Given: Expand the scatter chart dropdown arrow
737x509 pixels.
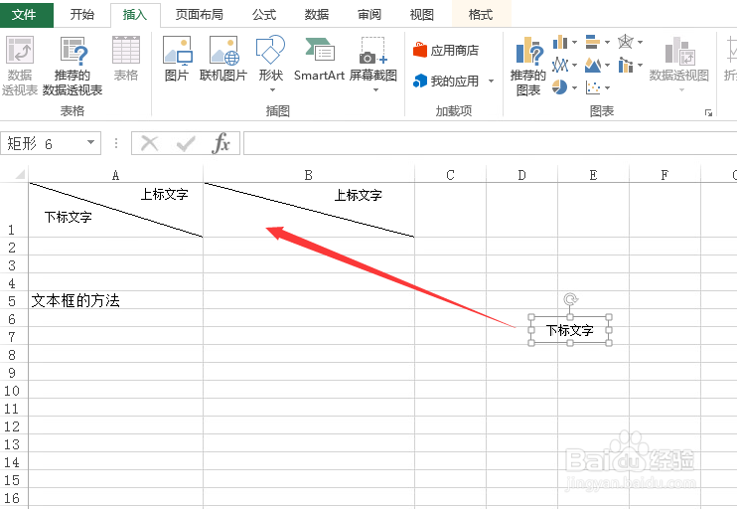Looking at the screenshot, I should [x=607, y=87].
